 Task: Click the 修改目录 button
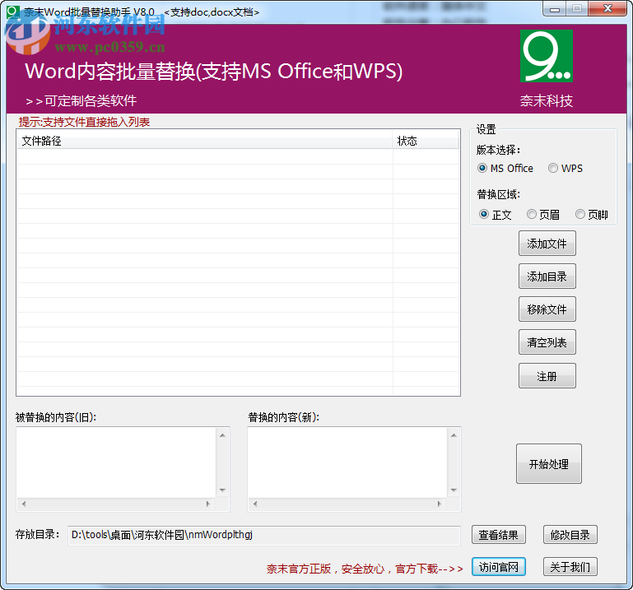[570, 535]
